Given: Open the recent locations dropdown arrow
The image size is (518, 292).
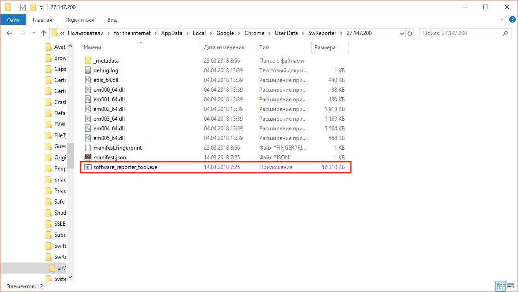Looking at the screenshot, I should (34, 33).
